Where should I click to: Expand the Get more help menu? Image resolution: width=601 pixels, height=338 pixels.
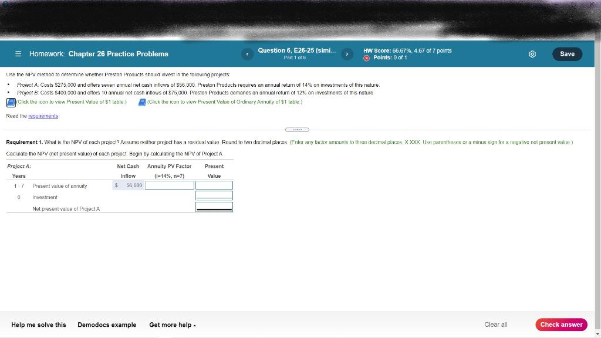point(173,325)
